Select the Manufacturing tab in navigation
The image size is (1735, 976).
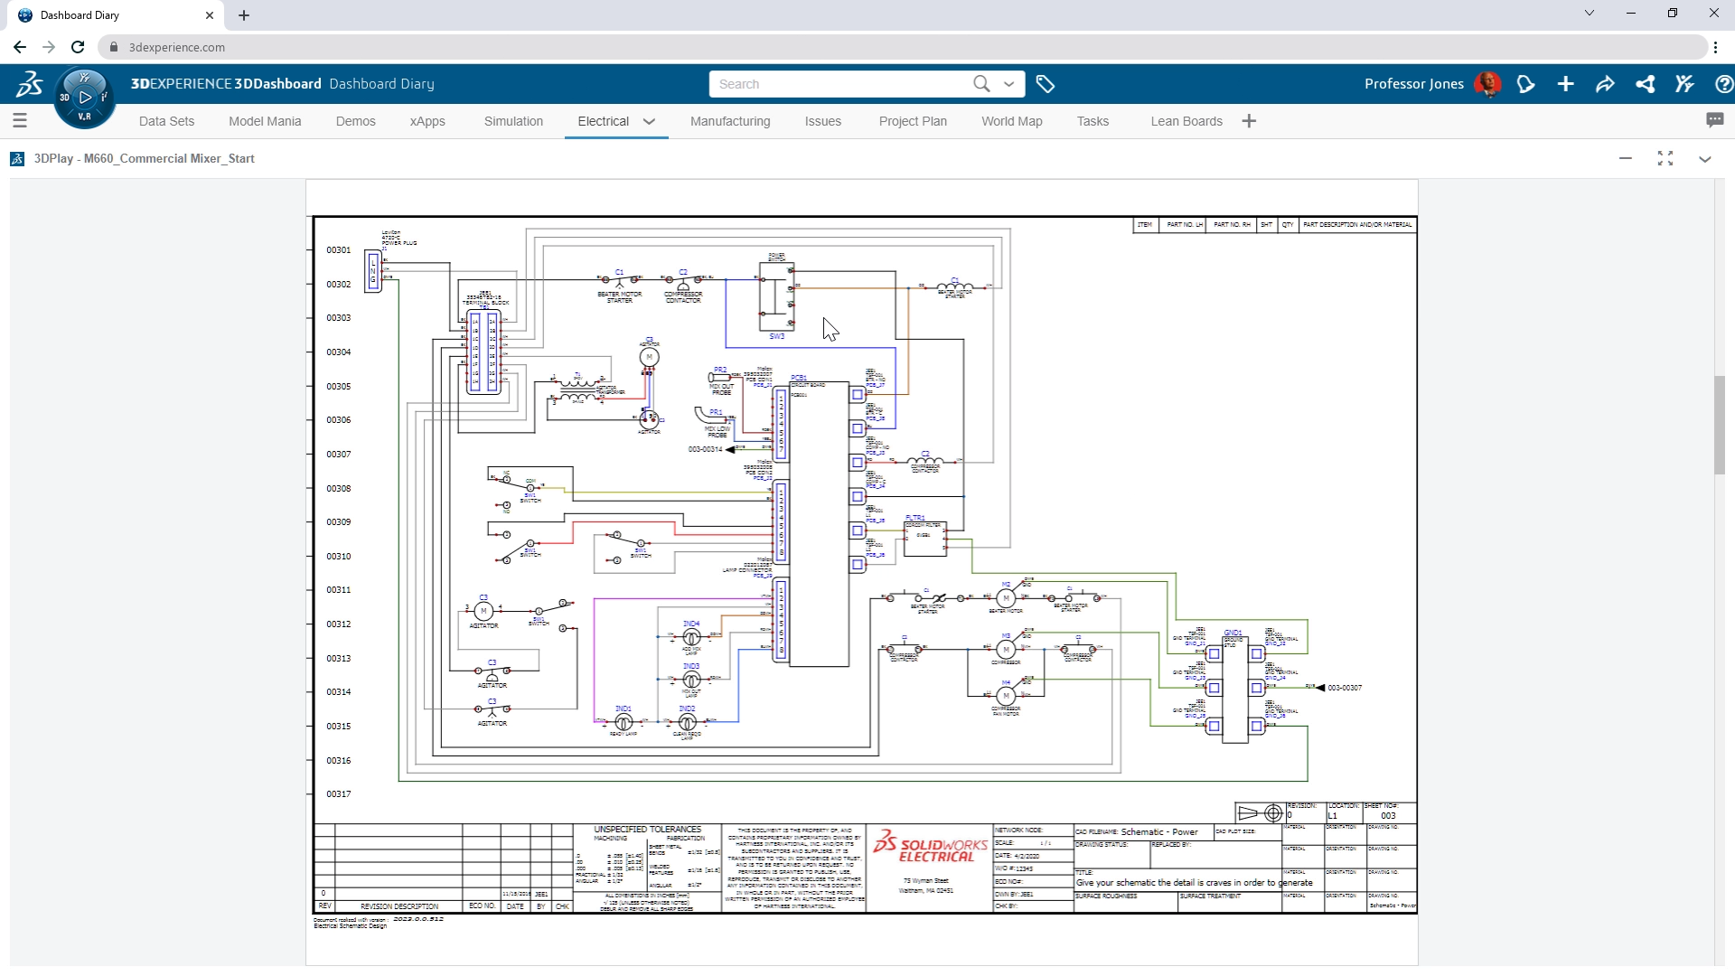point(730,120)
